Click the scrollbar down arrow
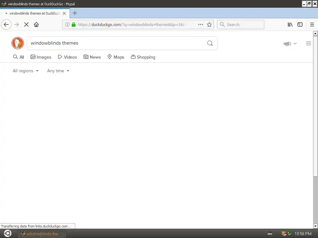Viewport: 318px width, 238px height. coord(316,226)
